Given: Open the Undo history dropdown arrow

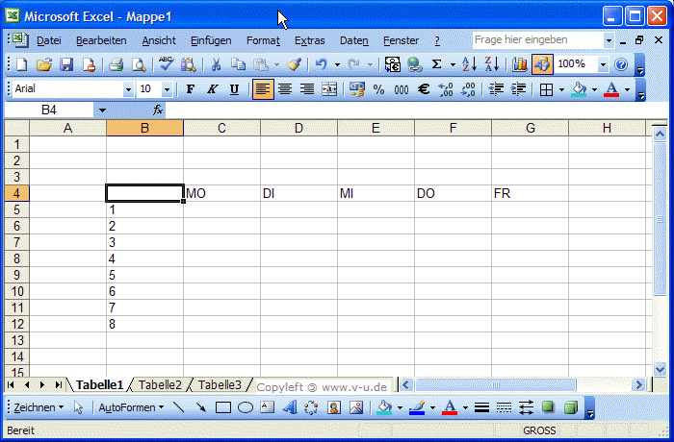Looking at the screenshot, I should click(337, 65).
